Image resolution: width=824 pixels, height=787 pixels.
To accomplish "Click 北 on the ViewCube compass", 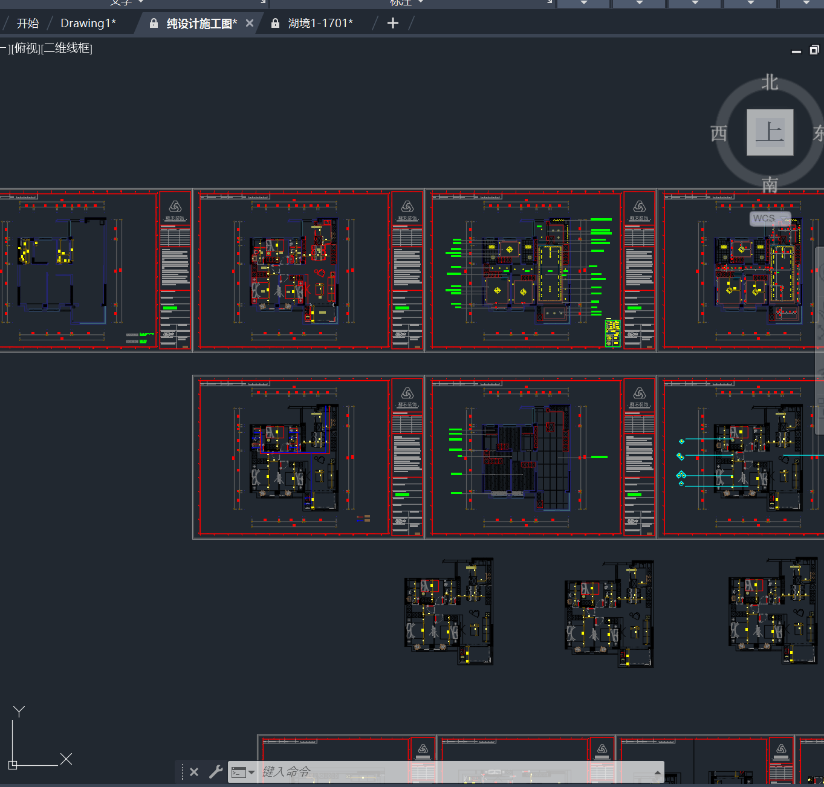I will [770, 82].
